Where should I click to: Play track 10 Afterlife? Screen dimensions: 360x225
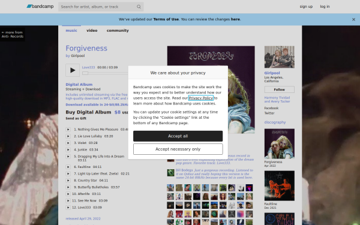click(x=68, y=194)
